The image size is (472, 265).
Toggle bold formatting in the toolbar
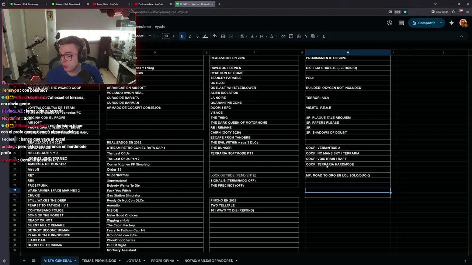[182, 36]
